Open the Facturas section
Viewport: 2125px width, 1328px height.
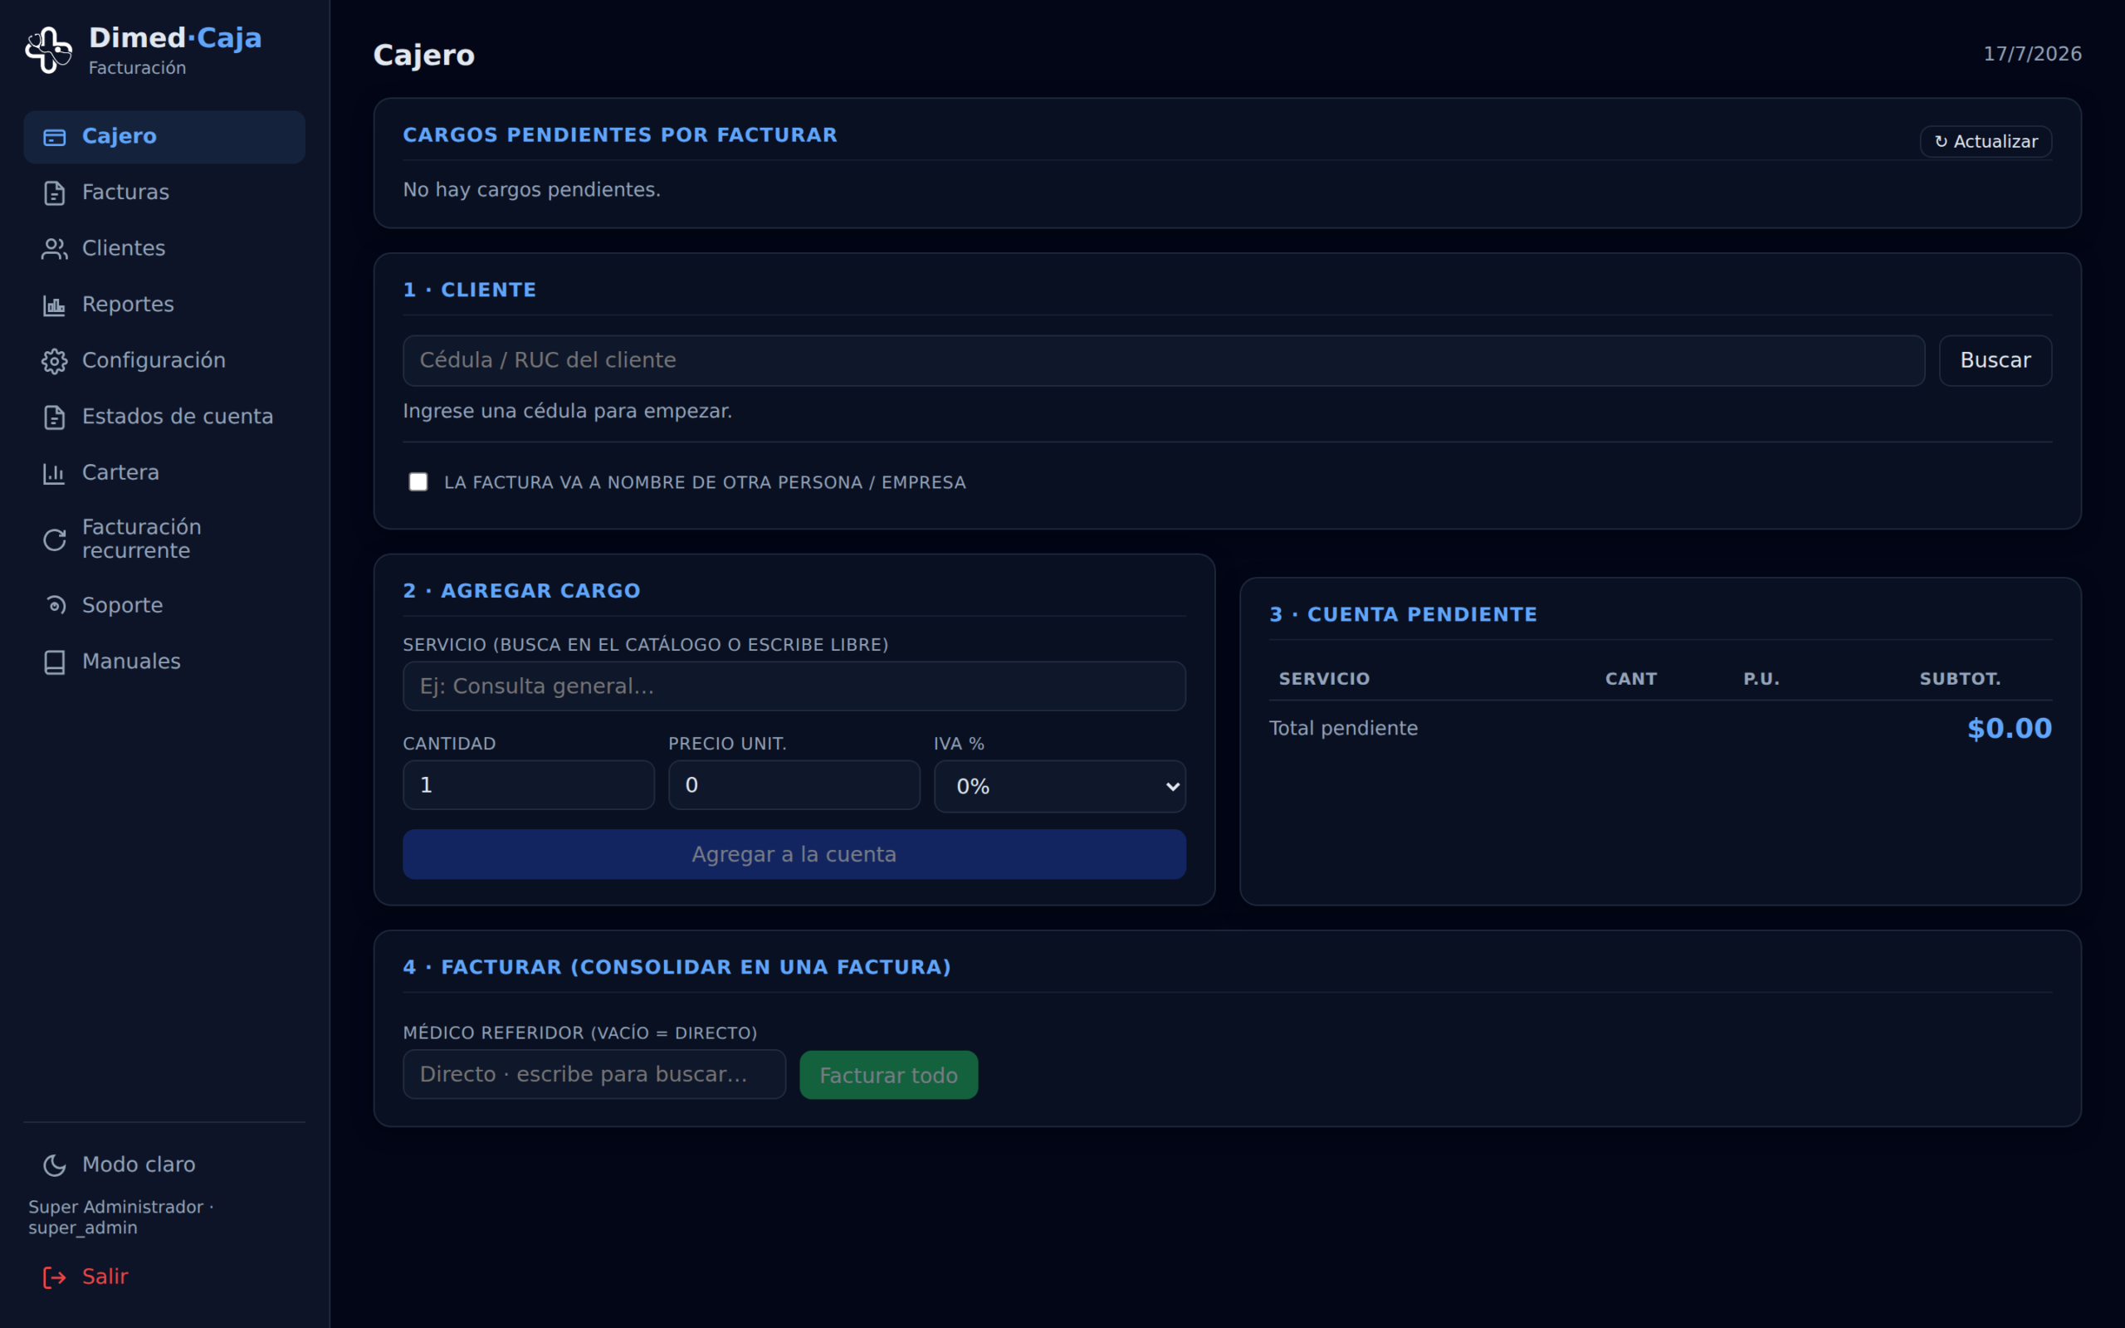pyautogui.click(x=164, y=193)
